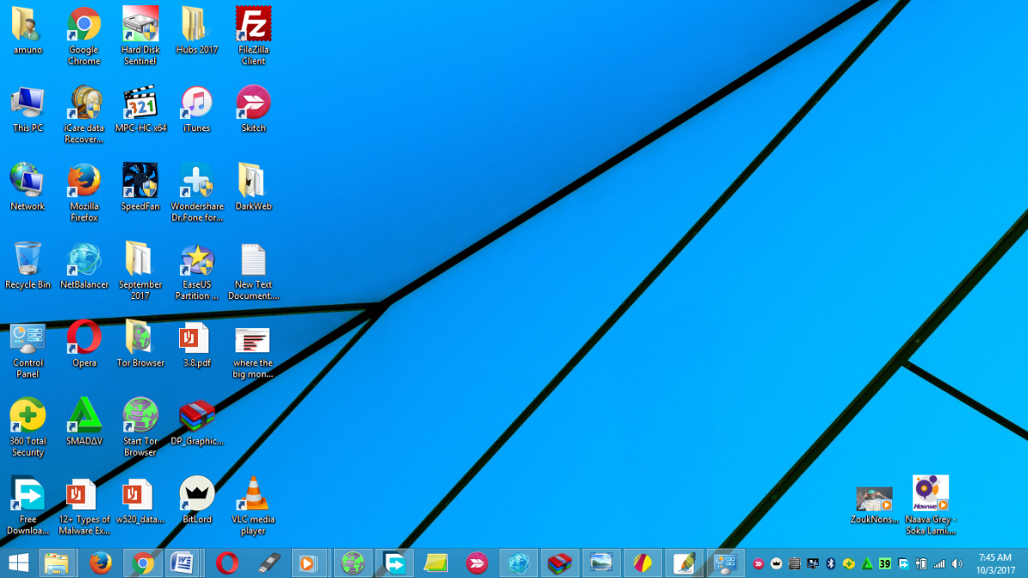The image size is (1028, 578).
Task: Open SpeedFan desktop shortcut
Action: coord(140,182)
